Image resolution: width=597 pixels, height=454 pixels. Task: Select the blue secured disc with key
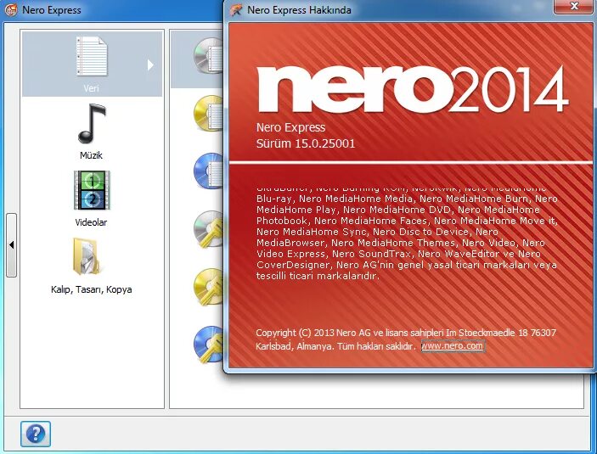click(x=208, y=345)
